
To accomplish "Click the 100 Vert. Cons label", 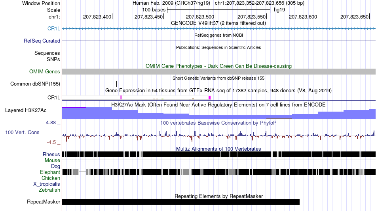I will [22, 133].
